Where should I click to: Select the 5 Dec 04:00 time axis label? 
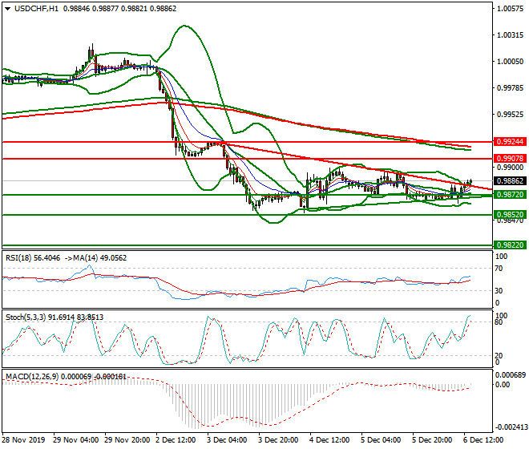(x=381, y=440)
